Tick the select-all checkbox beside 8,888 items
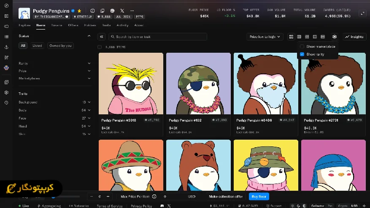 (x=100, y=47)
